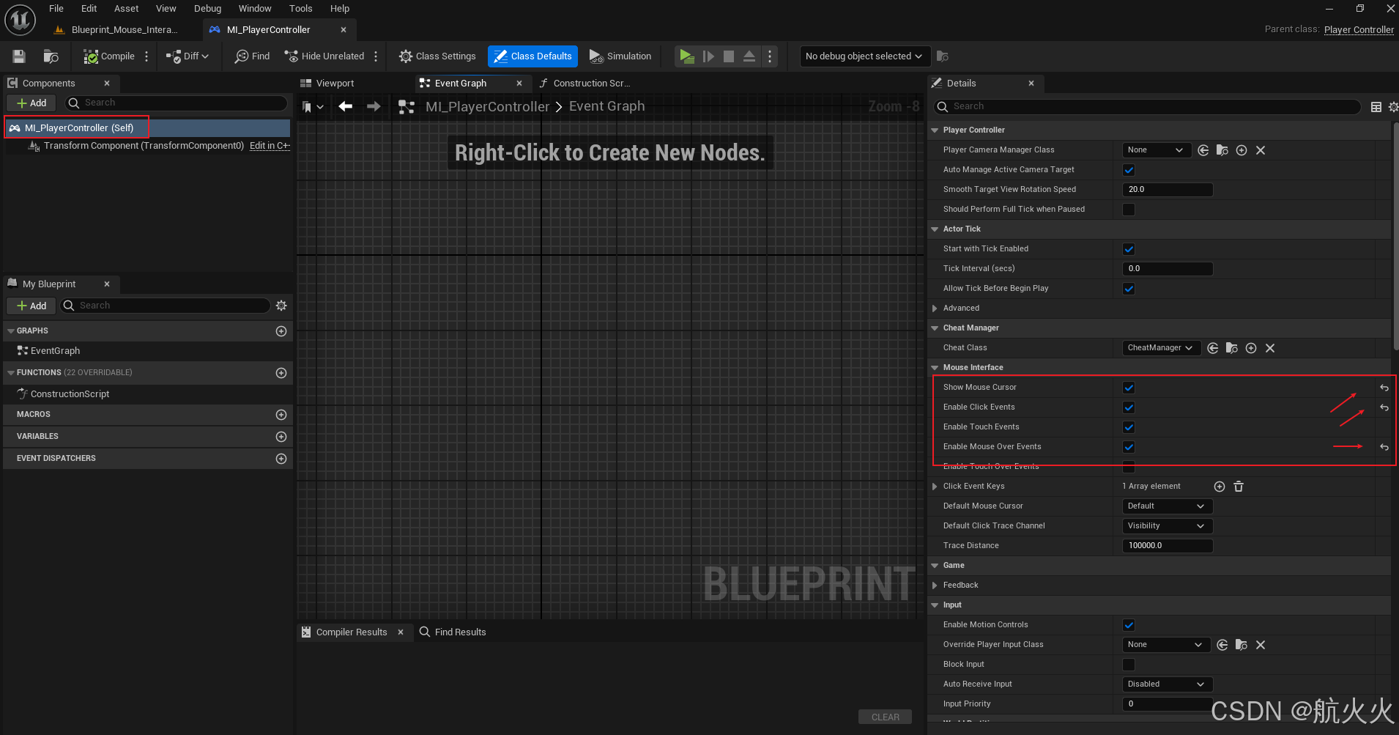Viewport: 1399px width, 735px height.
Task: Add a new macro with plus icon
Action: coord(281,415)
